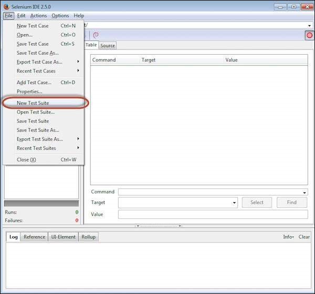Switch to the Log tab
315x294 pixels.
tap(14, 237)
